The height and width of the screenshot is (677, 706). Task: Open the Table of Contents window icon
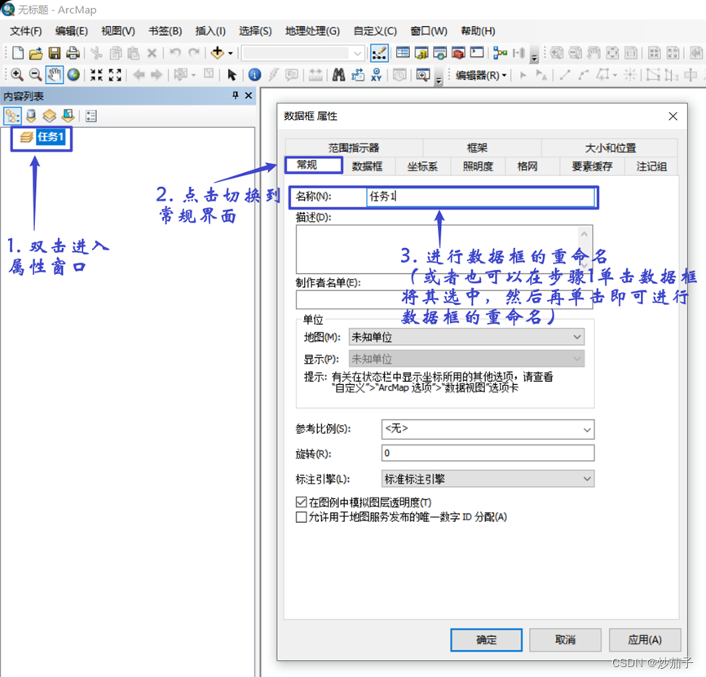(x=403, y=53)
